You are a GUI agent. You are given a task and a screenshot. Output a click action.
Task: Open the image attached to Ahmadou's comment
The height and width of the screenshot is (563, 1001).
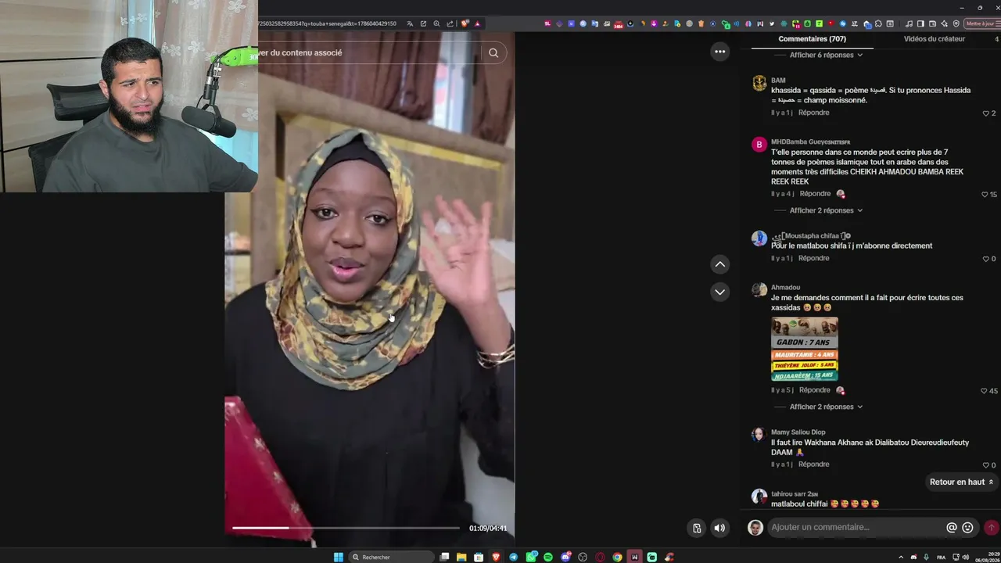(x=804, y=349)
